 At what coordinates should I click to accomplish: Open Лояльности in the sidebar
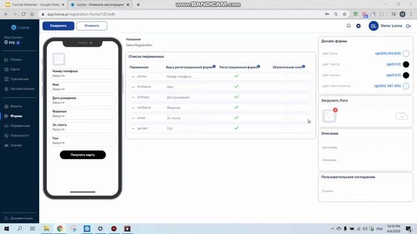[20, 136]
